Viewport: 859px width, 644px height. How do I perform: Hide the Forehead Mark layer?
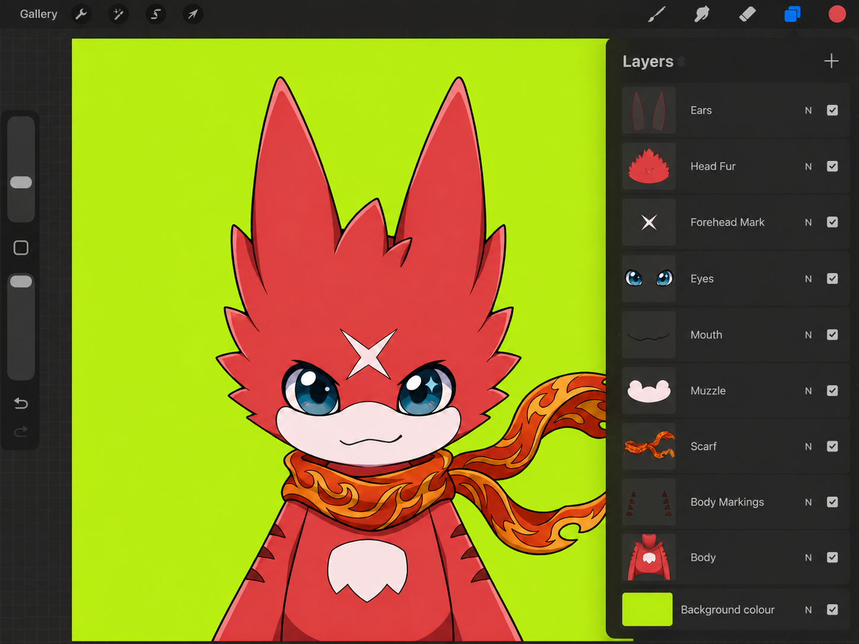pyautogui.click(x=832, y=222)
